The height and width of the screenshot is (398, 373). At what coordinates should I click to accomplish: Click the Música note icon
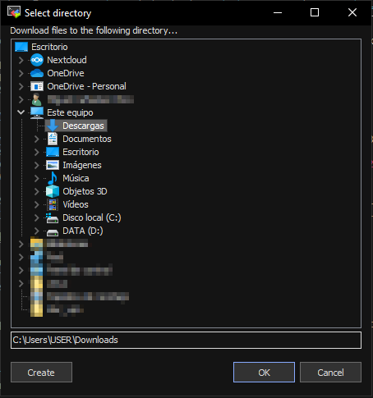53,178
